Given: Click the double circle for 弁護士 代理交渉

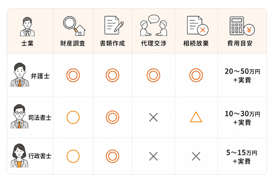Looking at the screenshot, I should (153, 75).
